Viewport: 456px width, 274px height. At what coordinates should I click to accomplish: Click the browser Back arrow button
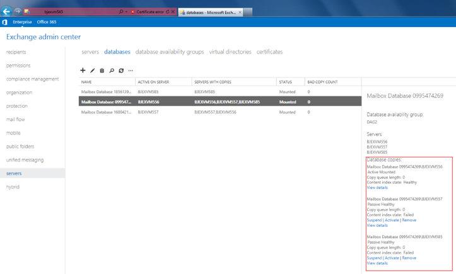click(x=6, y=11)
